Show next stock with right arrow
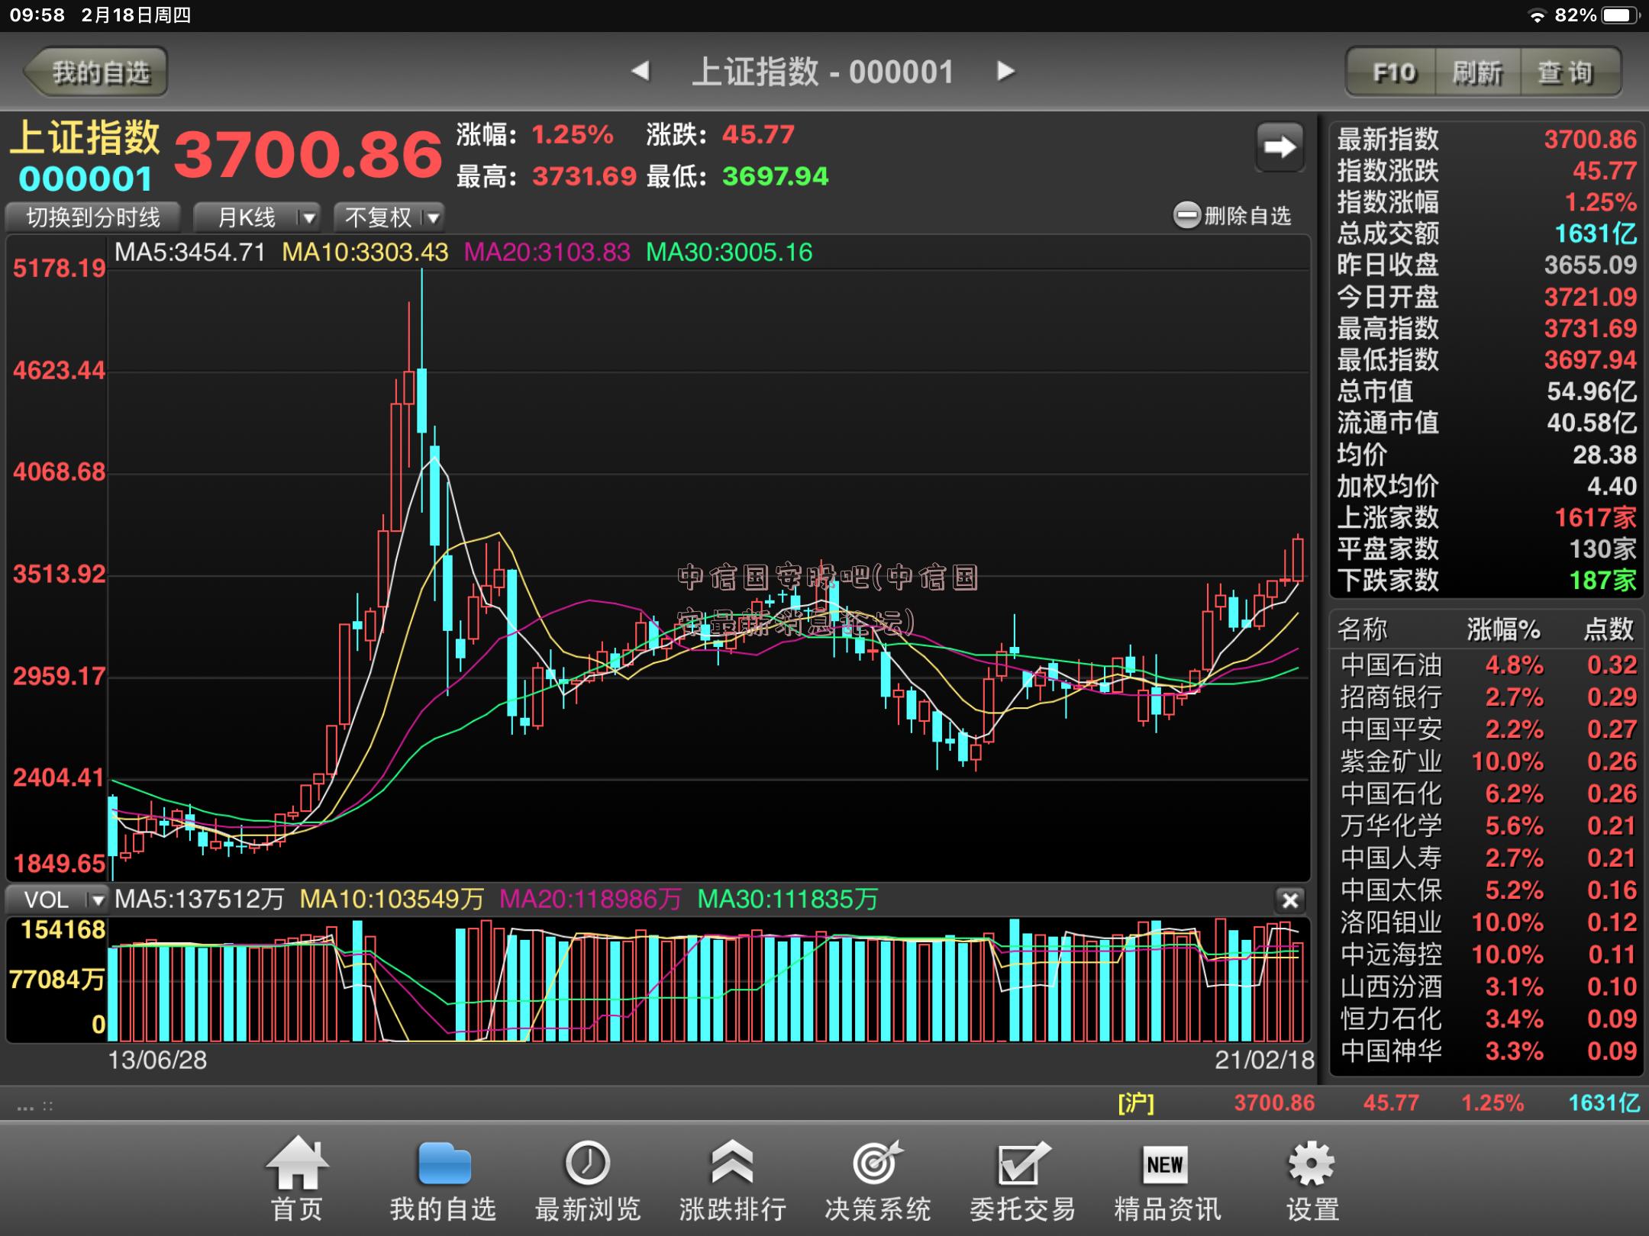Screen dimensions: 1649x1236 click(1005, 71)
